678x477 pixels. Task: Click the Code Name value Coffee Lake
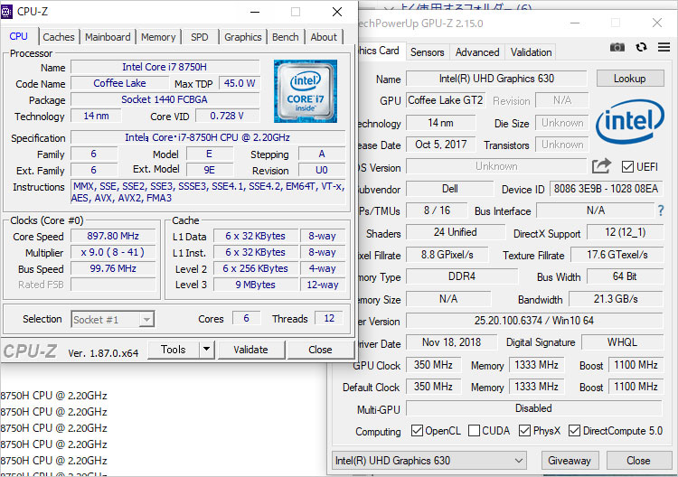tap(119, 83)
